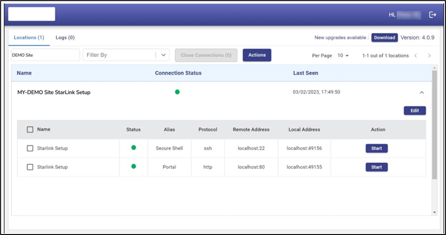Click green connection status dot for MY-DEMO Site

[x=177, y=92]
